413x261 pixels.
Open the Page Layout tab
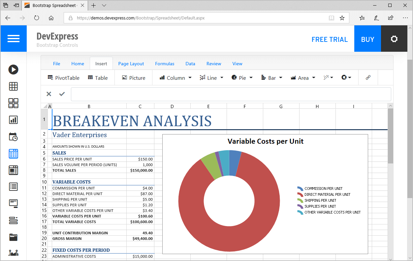coord(131,64)
